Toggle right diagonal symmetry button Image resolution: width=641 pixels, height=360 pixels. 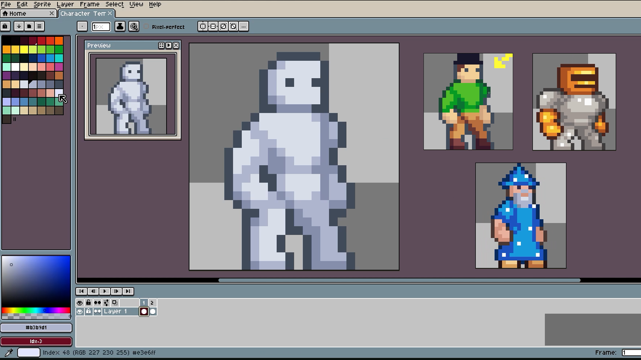point(223,26)
